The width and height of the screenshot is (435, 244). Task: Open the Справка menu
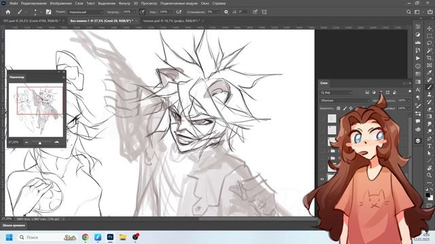click(219, 3)
